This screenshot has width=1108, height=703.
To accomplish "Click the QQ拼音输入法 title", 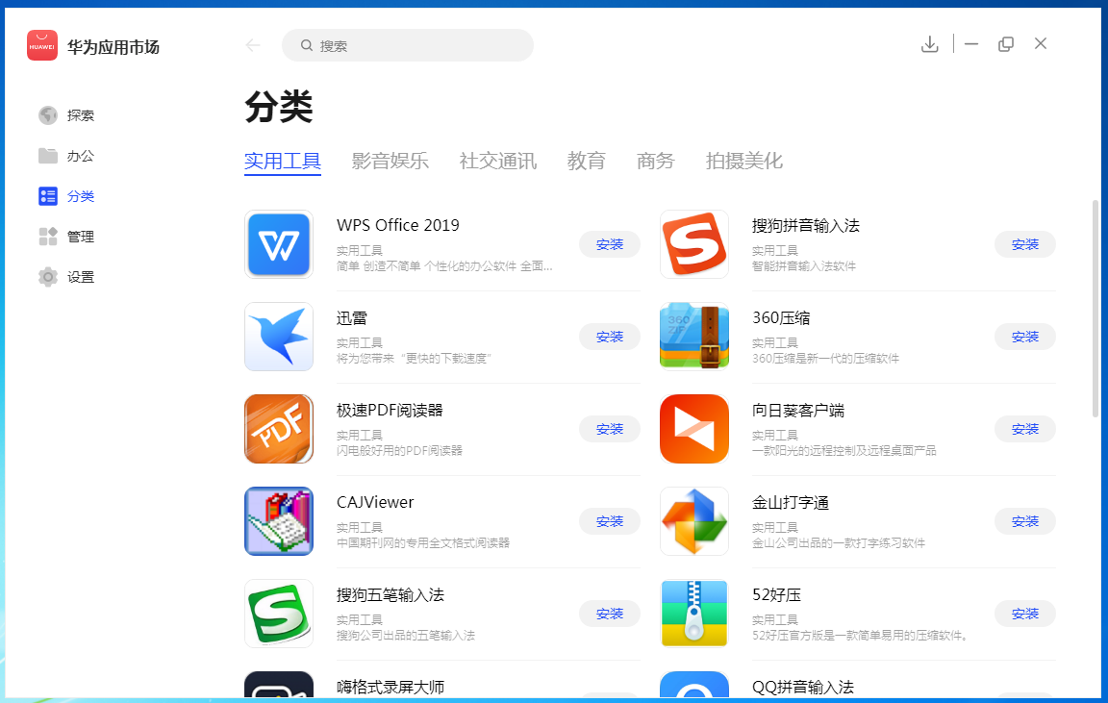I will click(803, 687).
